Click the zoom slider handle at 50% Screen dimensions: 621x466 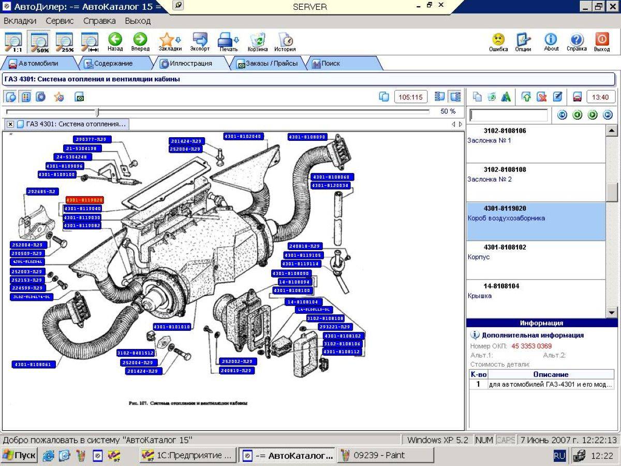97,112
